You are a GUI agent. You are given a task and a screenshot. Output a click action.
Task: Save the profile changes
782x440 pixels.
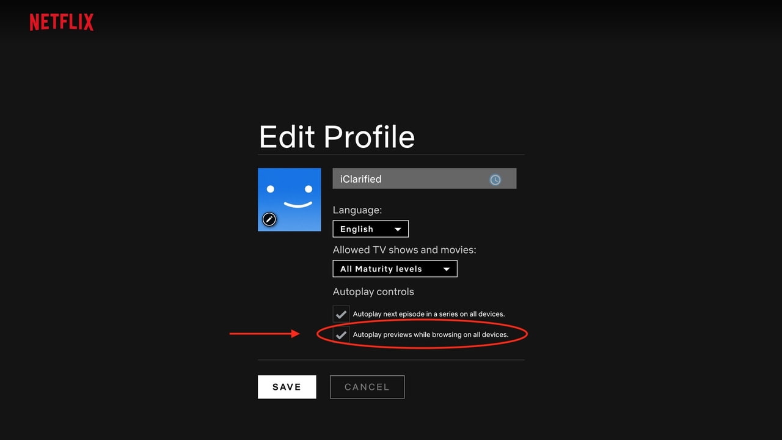[x=287, y=387]
